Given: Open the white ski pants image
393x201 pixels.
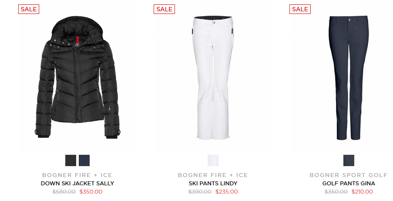Looking at the screenshot, I should [213, 77].
